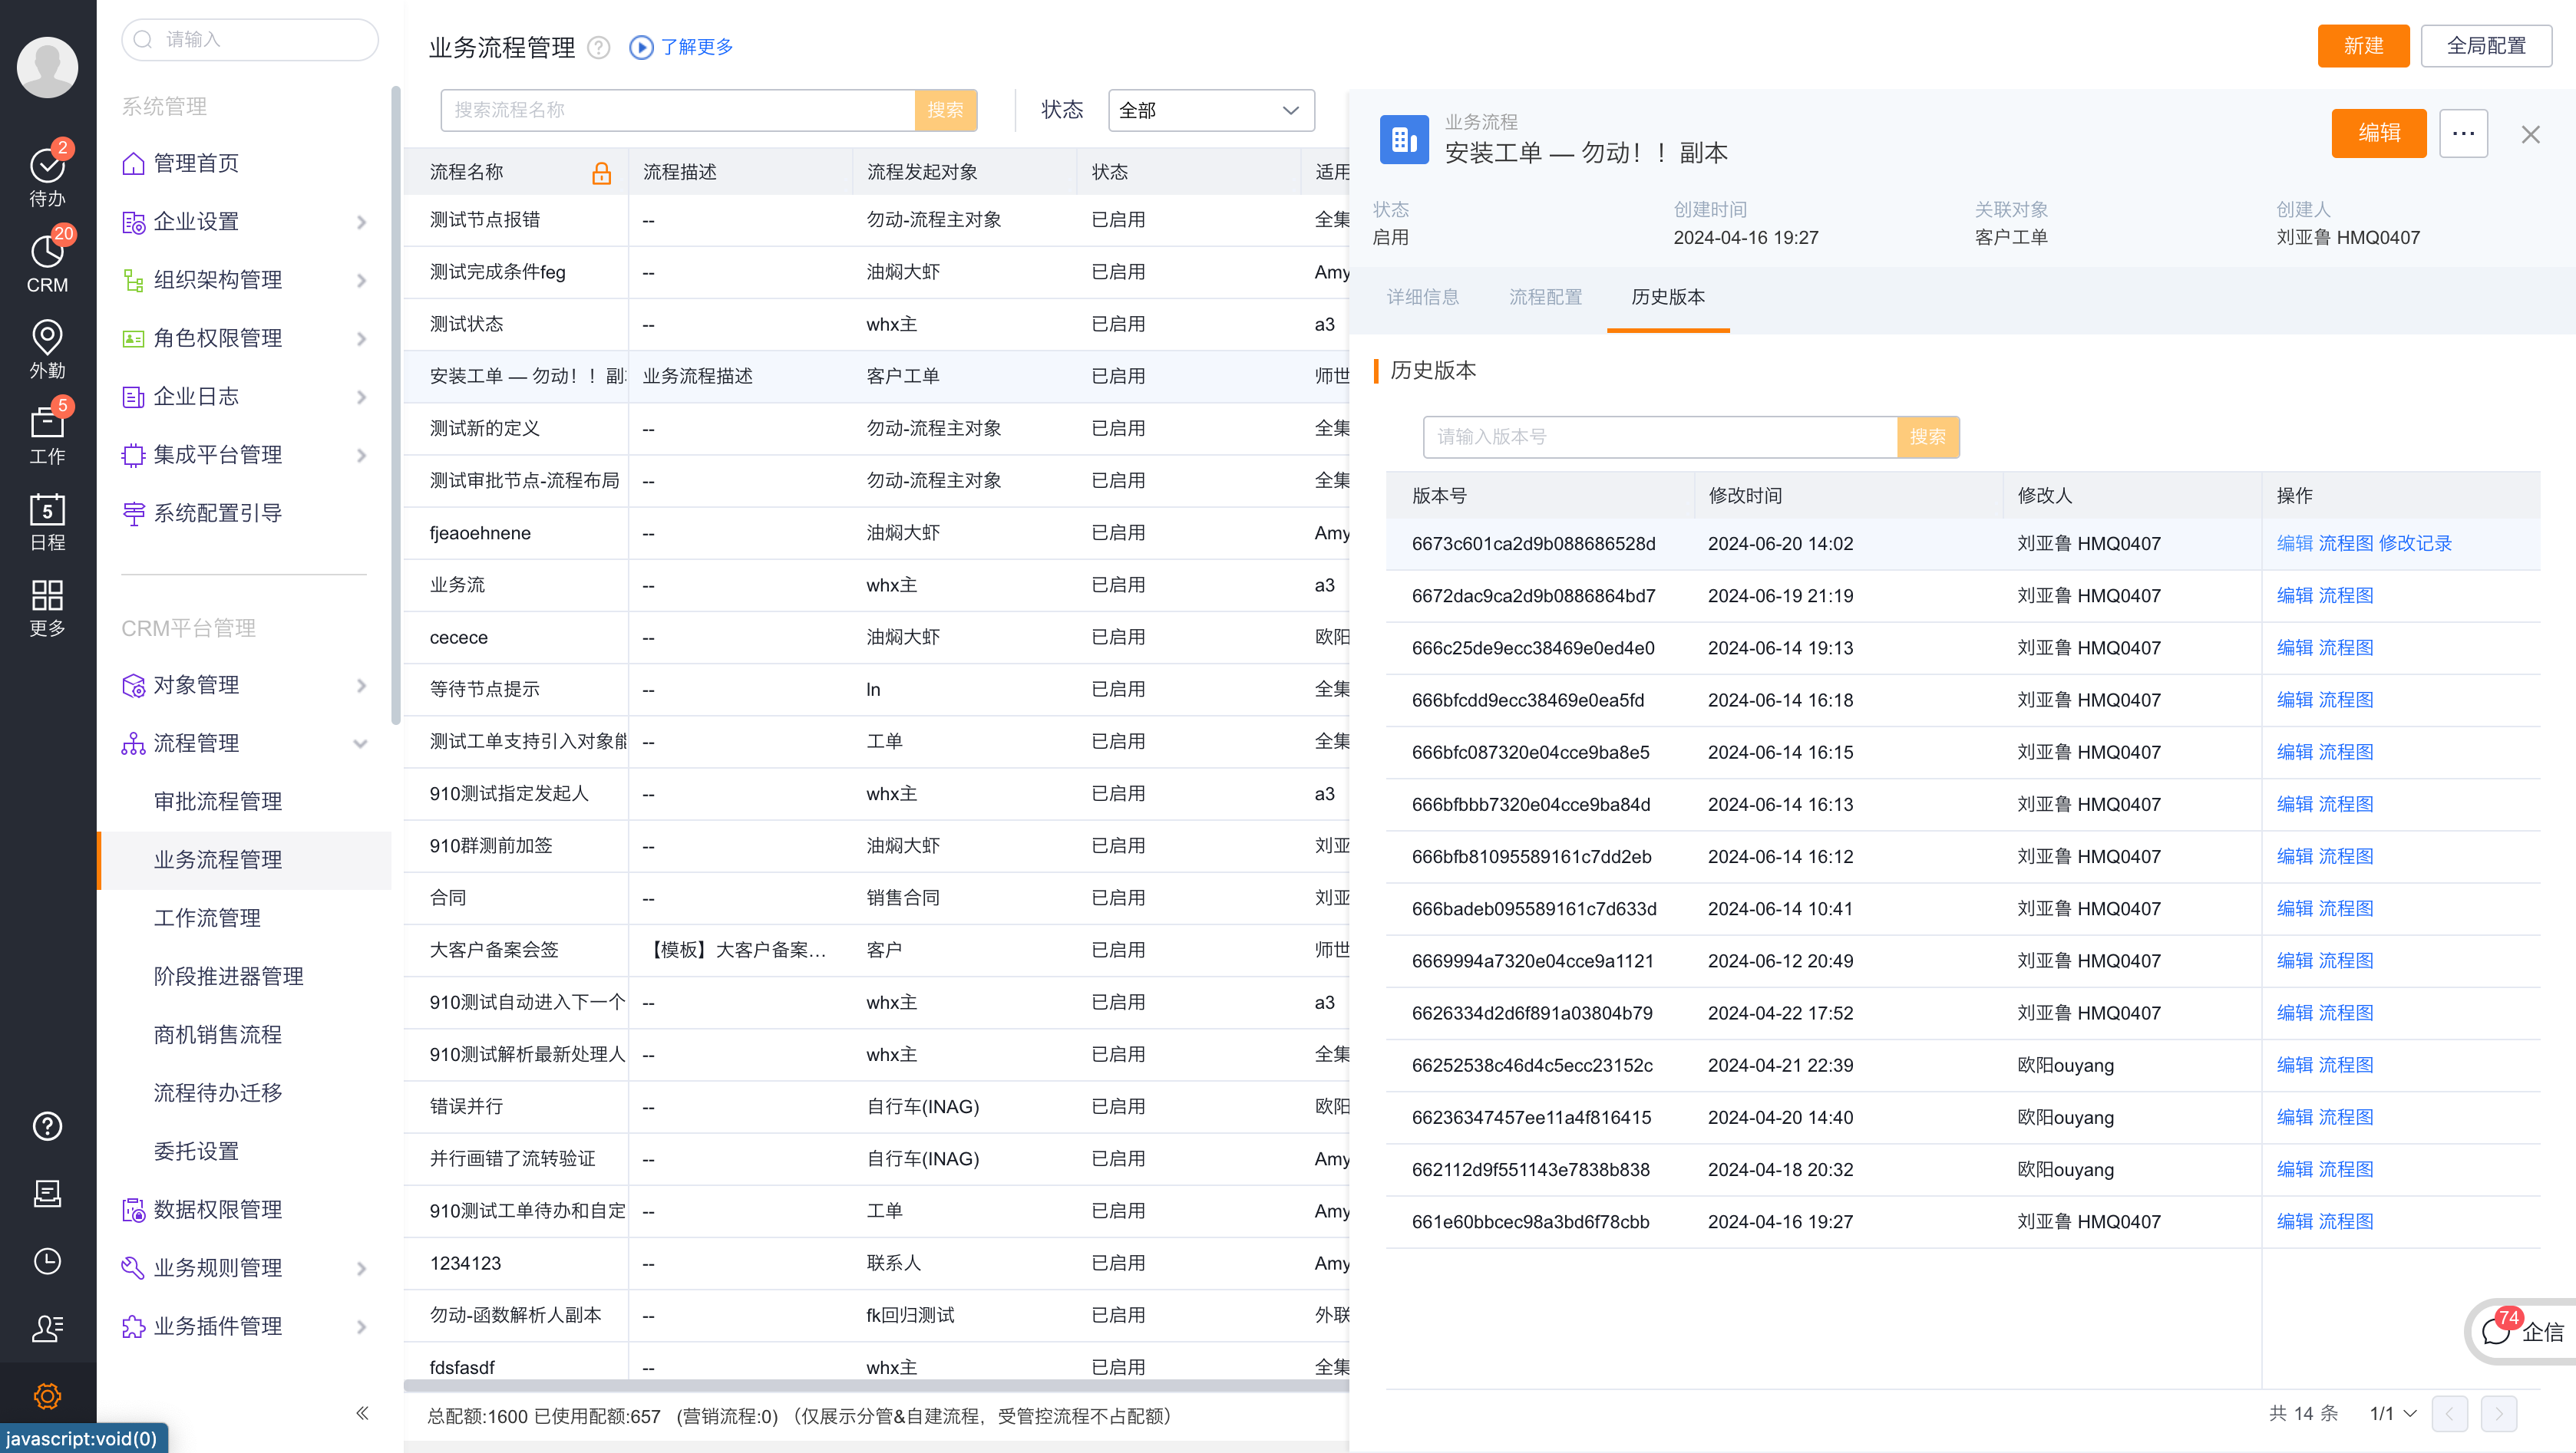Open the 1/1 page selector dropdown
The height and width of the screenshot is (1453, 2576).
click(x=2392, y=1413)
